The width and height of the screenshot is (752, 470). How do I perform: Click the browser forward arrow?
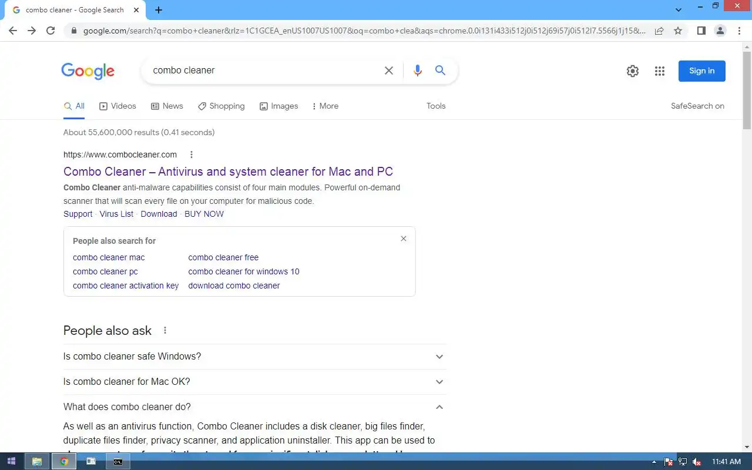coord(32,31)
